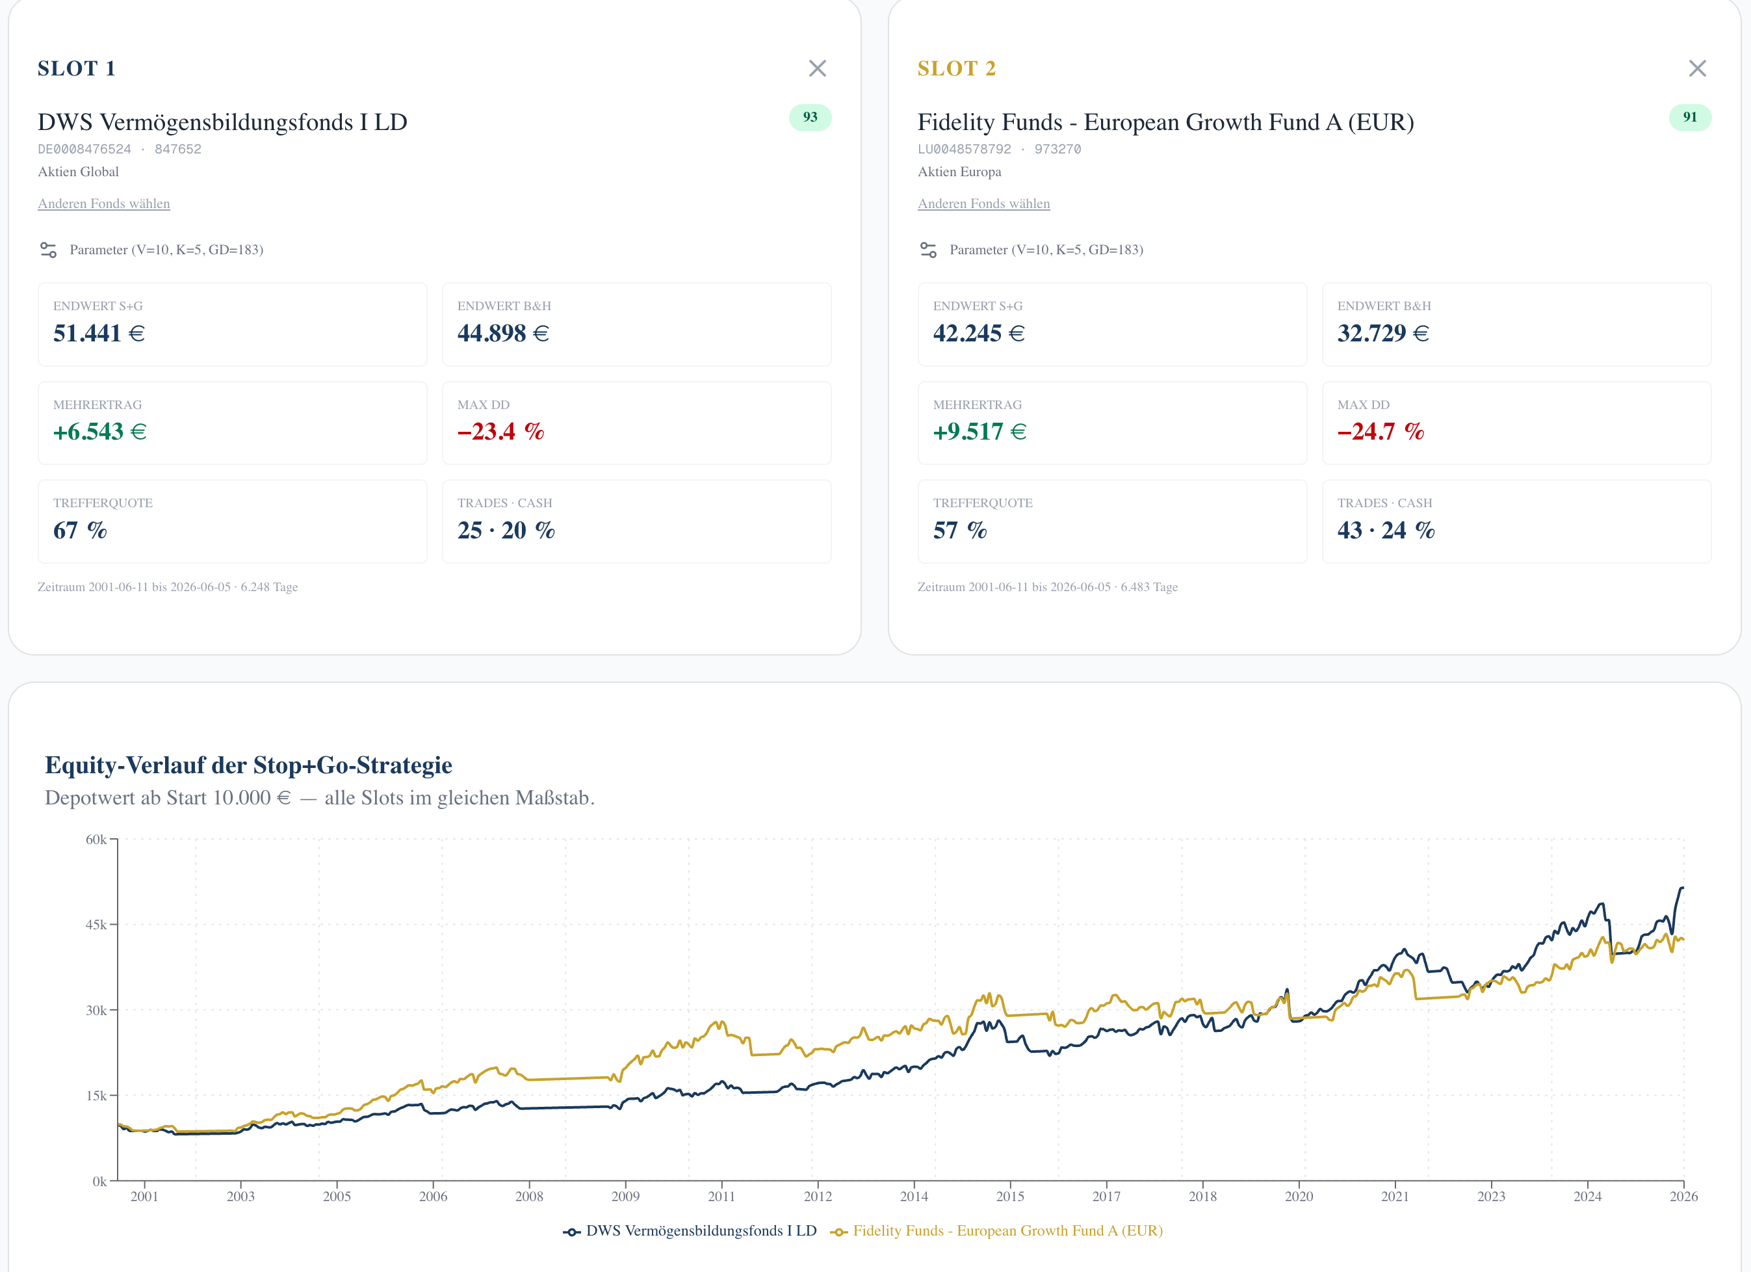Choose another fund for Slot 1
Image resolution: width=1751 pixels, height=1272 pixels.
104,204
